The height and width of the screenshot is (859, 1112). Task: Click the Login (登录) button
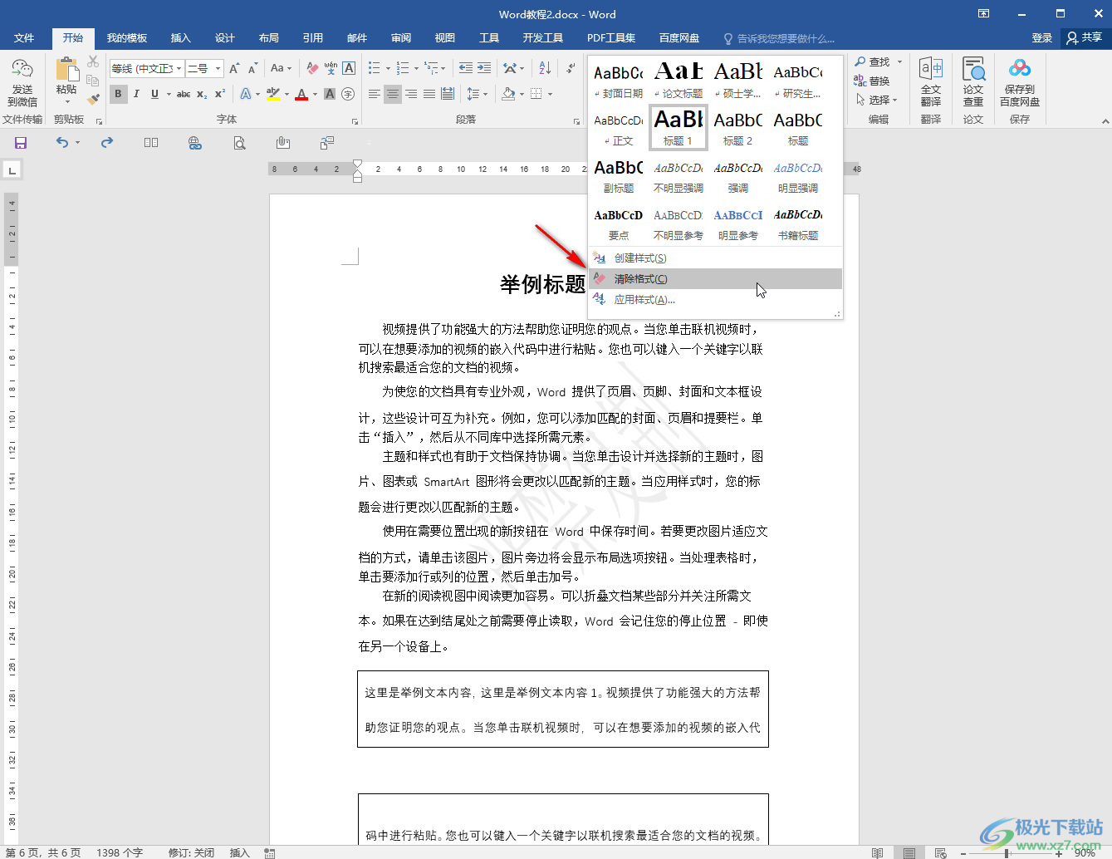1041,38
